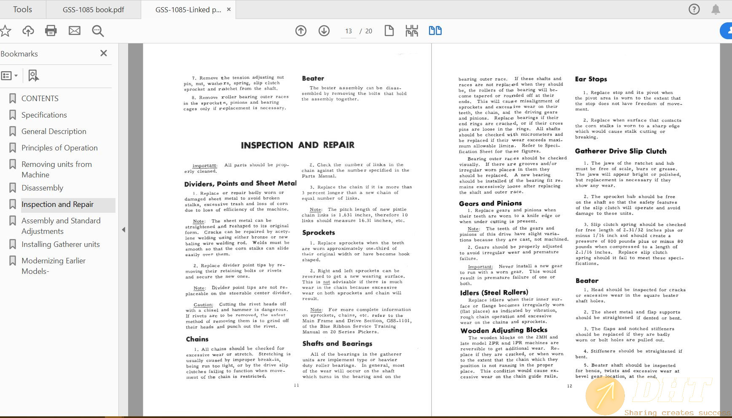Star this file as favorite
The width and height of the screenshot is (732, 418).
pos(5,31)
